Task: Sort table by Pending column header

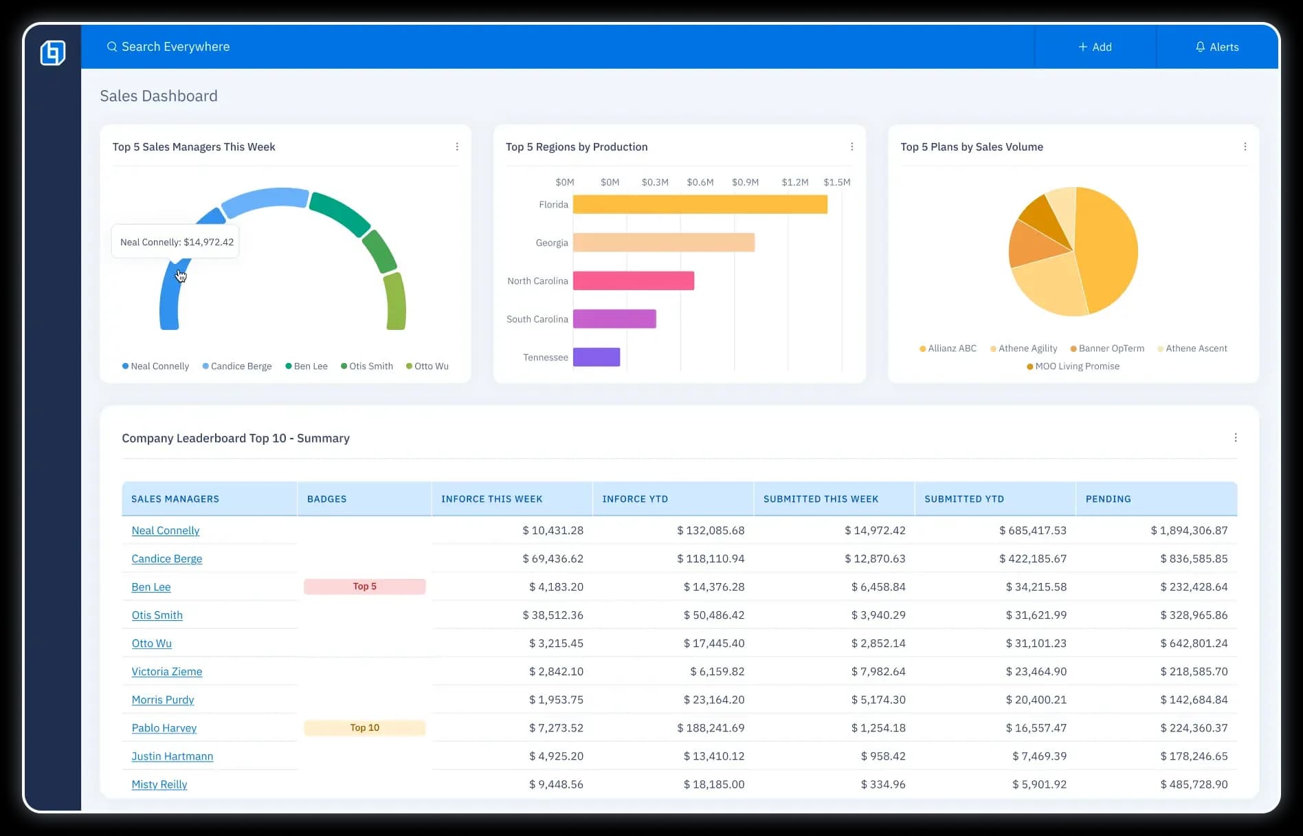Action: tap(1108, 499)
